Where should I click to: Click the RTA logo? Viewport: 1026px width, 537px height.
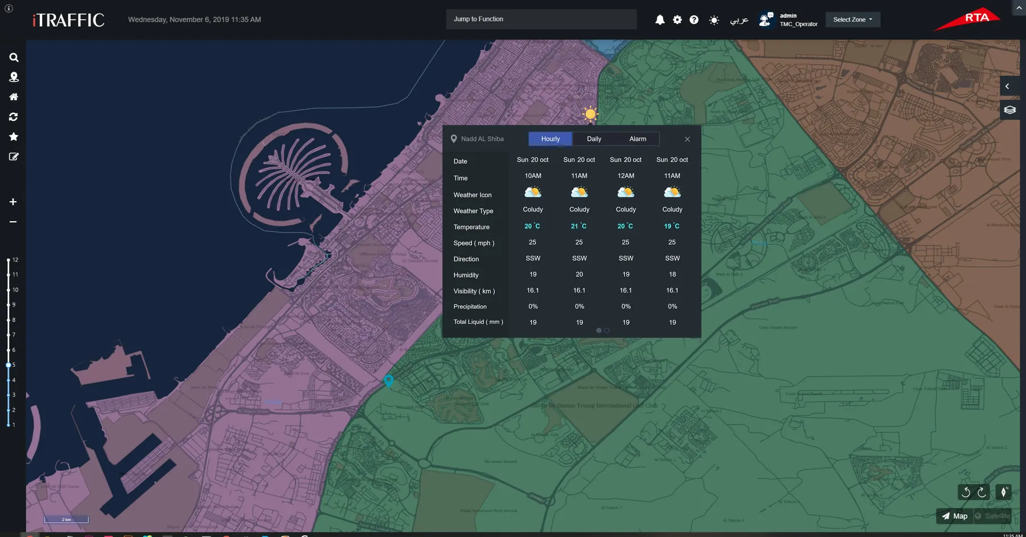coord(968,19)
